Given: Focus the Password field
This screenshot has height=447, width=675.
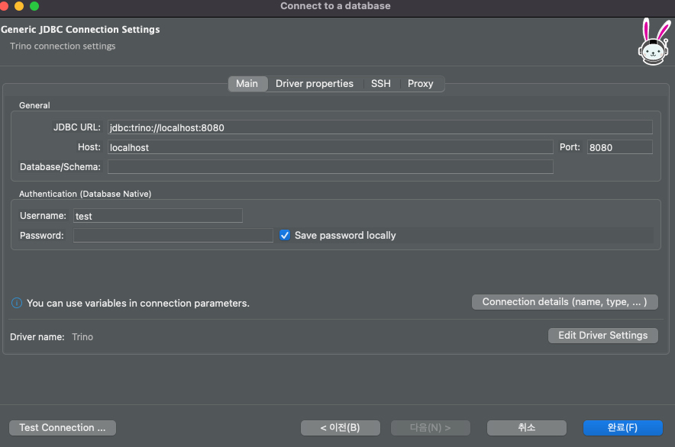Looking at the screenshot, I should (x=173, y=236).
